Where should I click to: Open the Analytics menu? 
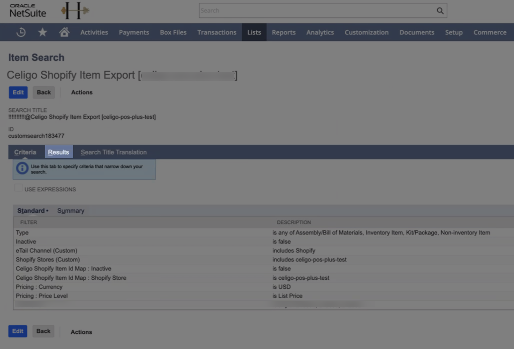pyautogui.click(x=320, y=32)
